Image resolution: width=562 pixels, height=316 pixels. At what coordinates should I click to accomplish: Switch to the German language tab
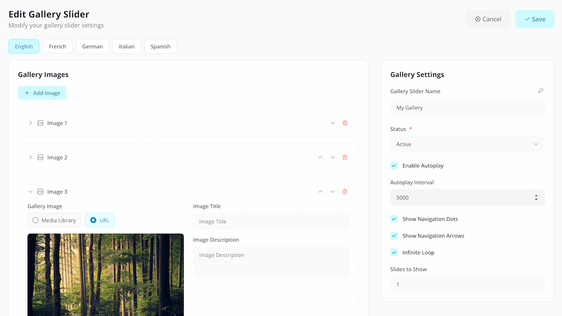[93, 47]
